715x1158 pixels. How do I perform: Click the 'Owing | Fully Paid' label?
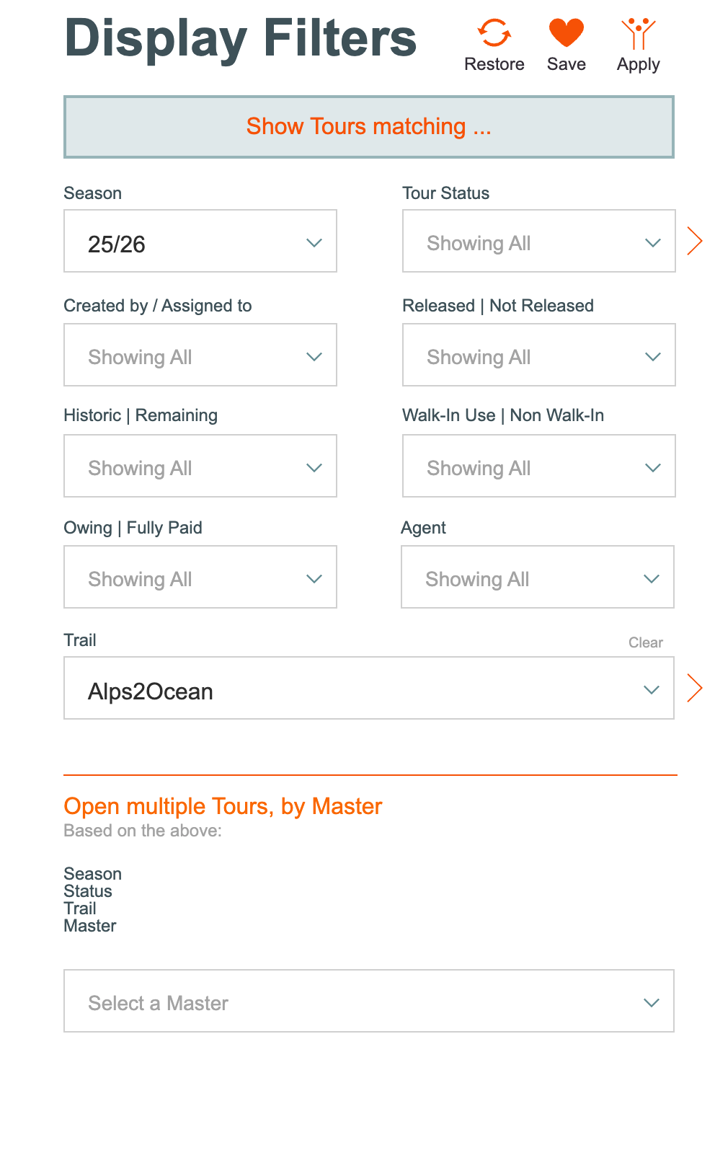[133, 528]
